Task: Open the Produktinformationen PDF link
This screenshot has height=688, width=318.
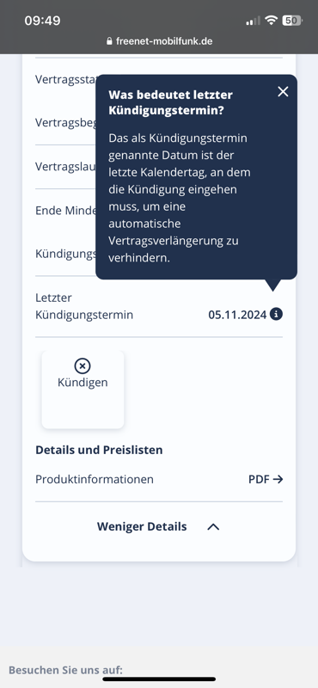Action: click(x=159, y=479)
